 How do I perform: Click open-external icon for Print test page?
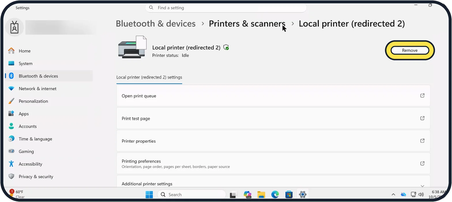[x=422, y=118]
